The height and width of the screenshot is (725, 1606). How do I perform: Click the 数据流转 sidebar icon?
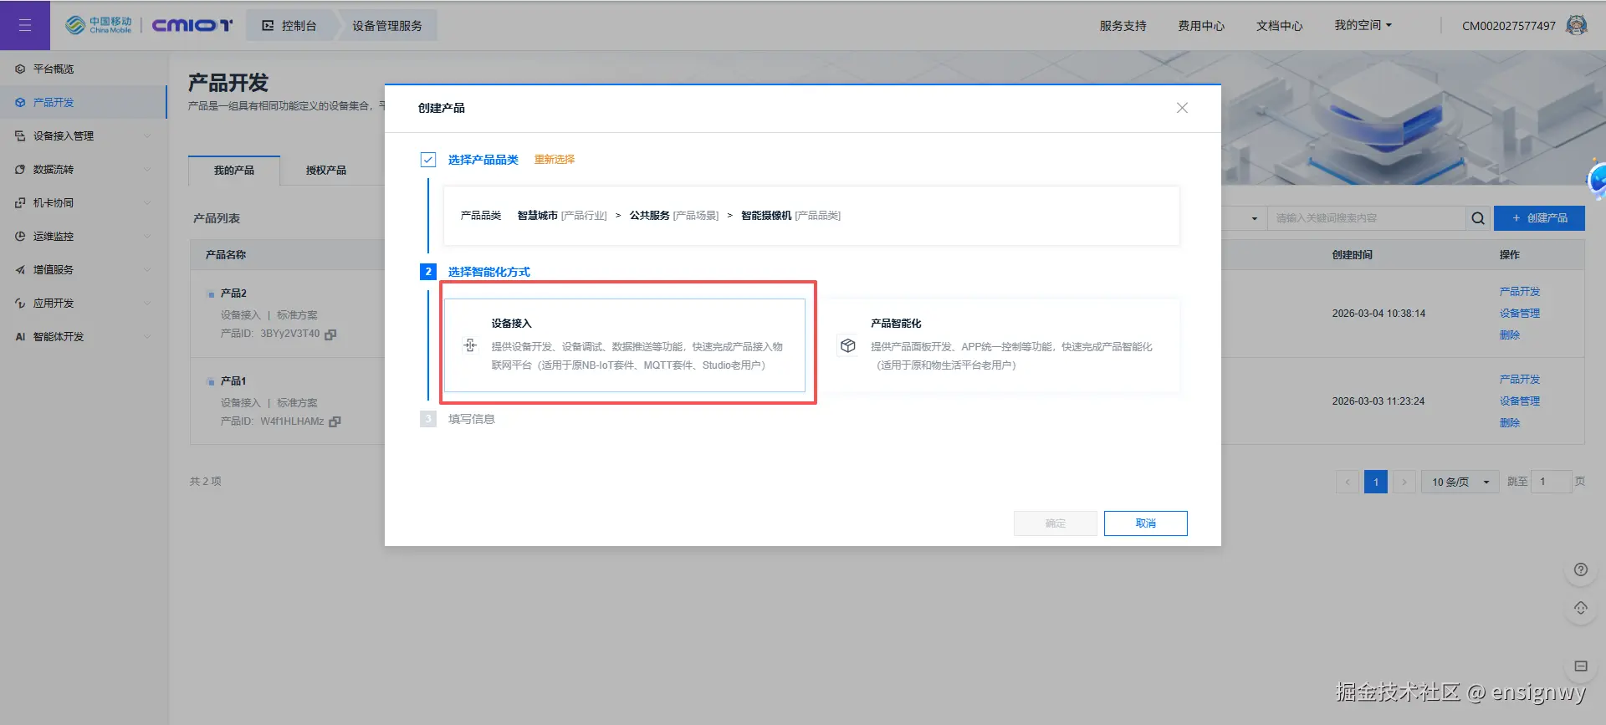(x=20, y=169)
